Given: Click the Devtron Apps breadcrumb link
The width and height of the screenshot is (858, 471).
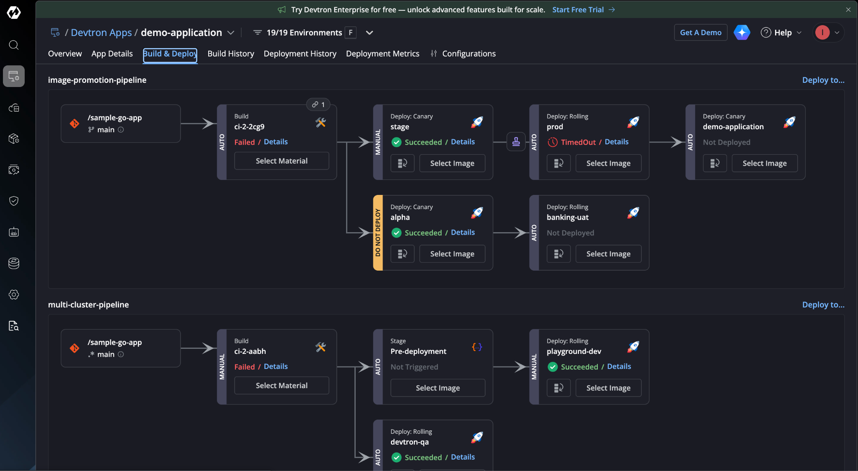Looking at the screenshot, I should [101, 33].
